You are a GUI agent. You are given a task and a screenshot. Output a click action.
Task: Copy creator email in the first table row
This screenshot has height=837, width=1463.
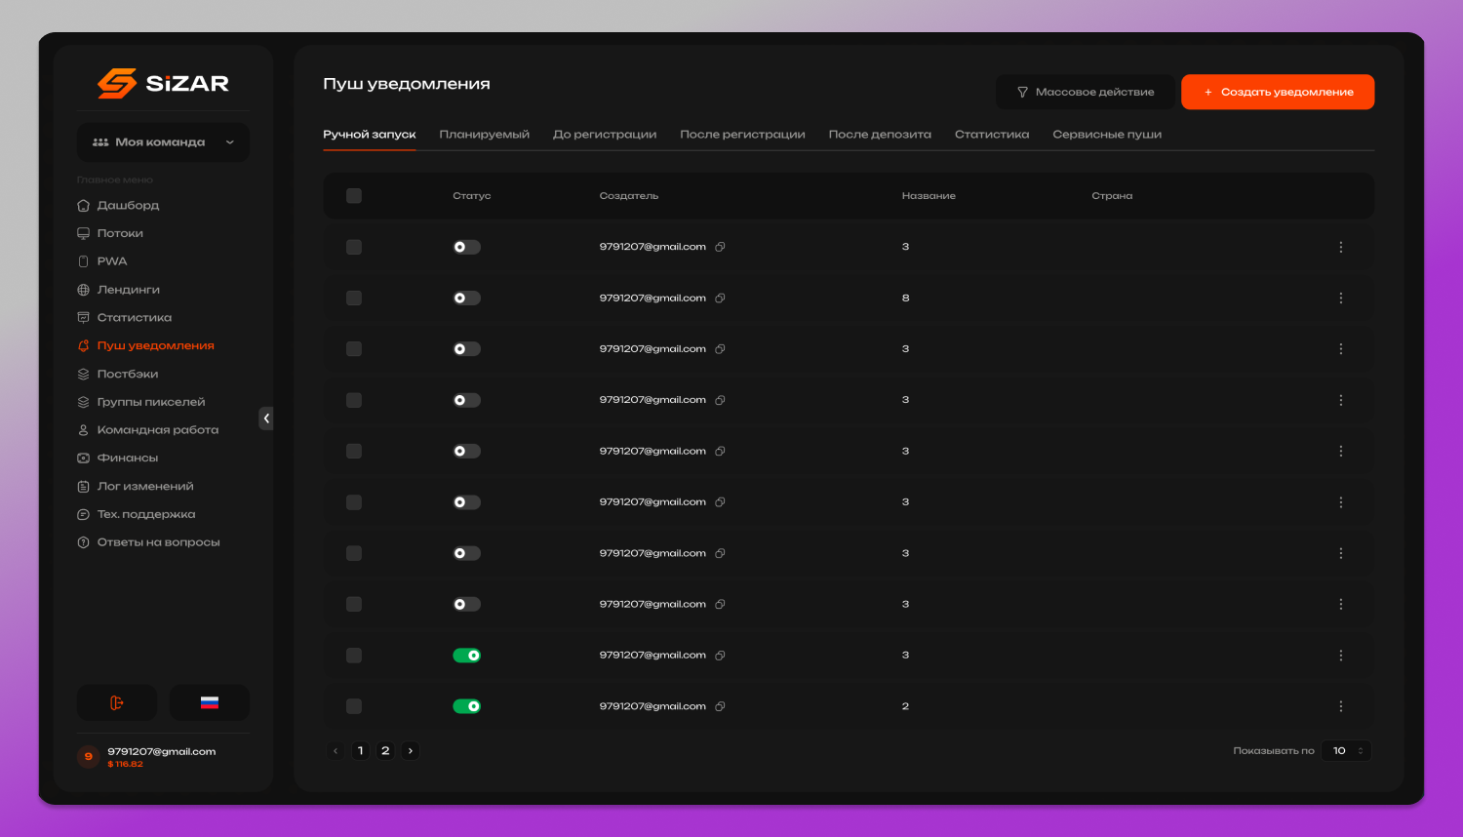pyautogui.click(x=720, y=248)
